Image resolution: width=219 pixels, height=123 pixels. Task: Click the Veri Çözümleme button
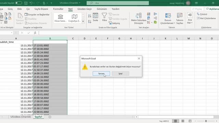coord(206,18)
